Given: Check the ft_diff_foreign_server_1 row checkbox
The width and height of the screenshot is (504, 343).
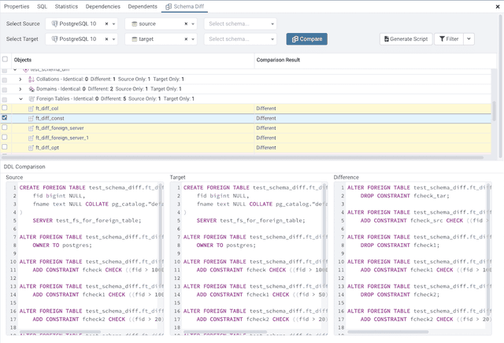Looking at the screenshot, I should pos(5,137).
